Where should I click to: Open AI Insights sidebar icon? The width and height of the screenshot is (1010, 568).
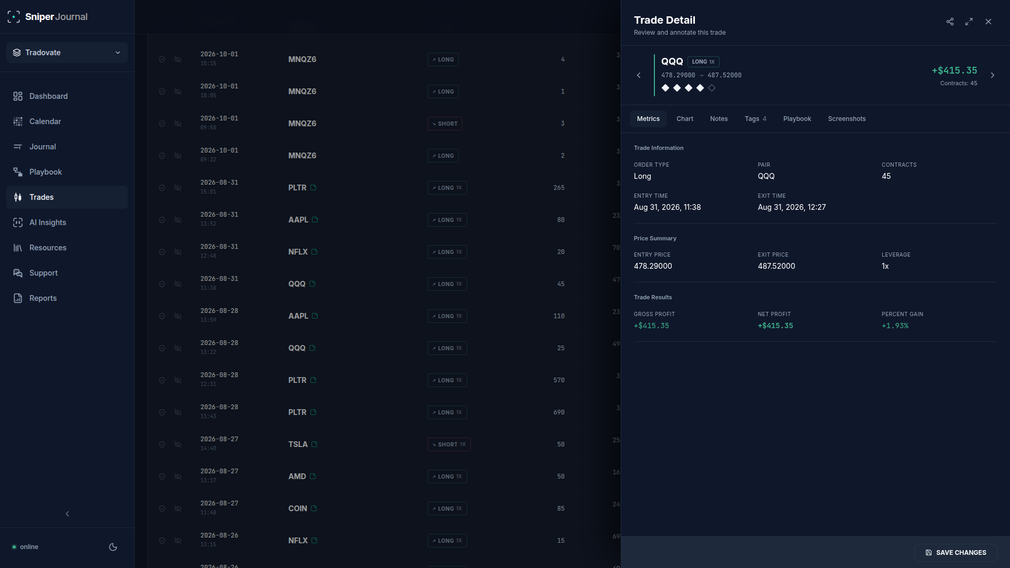tap(18, 222)
